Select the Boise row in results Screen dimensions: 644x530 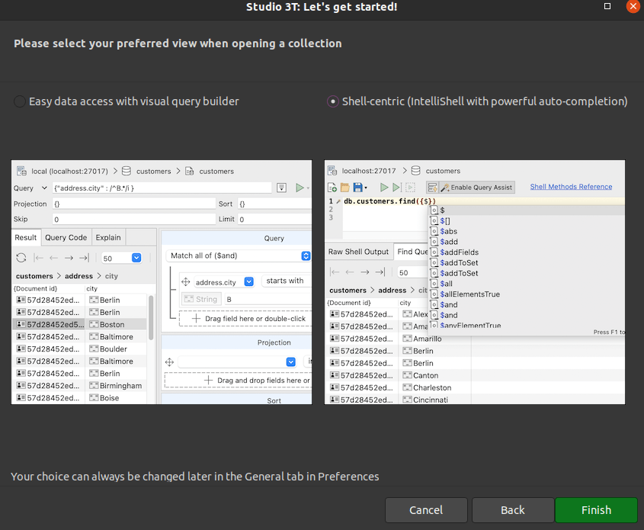[79, 398]
